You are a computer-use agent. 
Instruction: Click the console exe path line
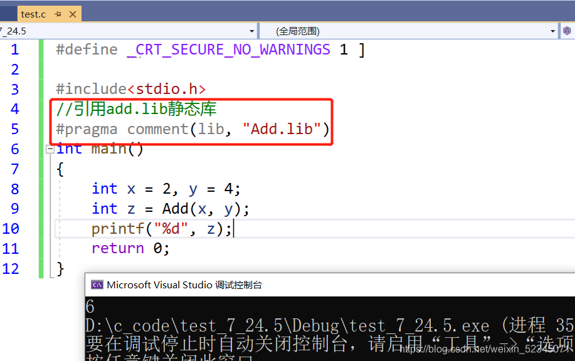[330, 325]
